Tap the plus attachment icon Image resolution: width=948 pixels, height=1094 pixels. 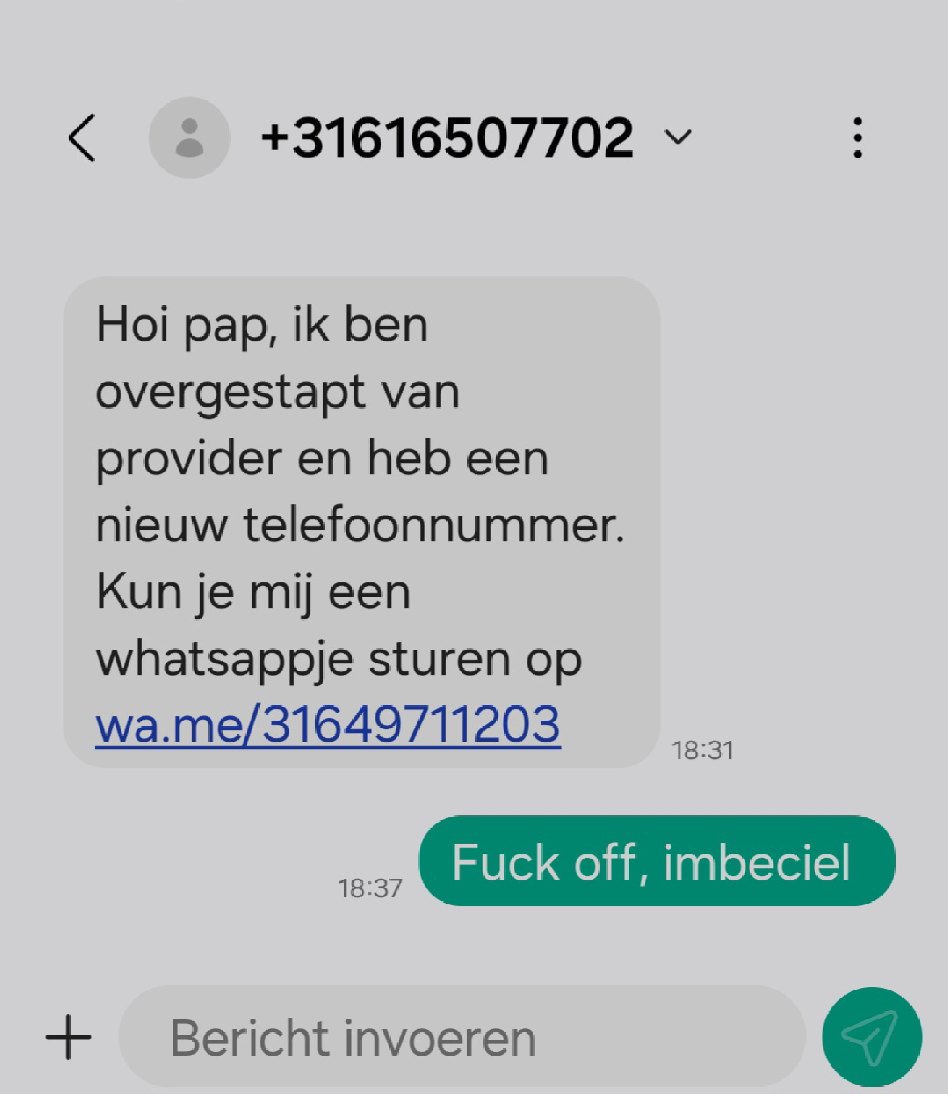pyautogui.click(x=68, y=1038)
